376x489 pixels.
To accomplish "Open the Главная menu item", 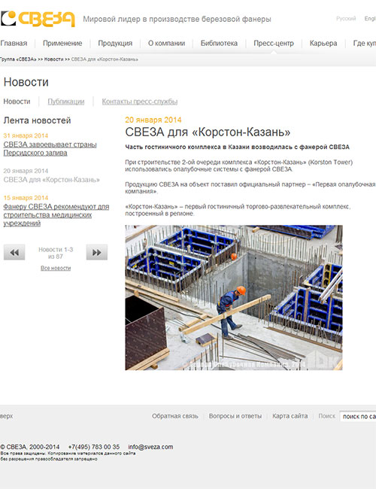I will [x=14, y=44].
